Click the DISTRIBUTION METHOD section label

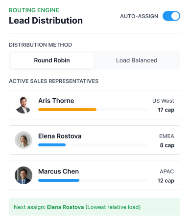40,45
